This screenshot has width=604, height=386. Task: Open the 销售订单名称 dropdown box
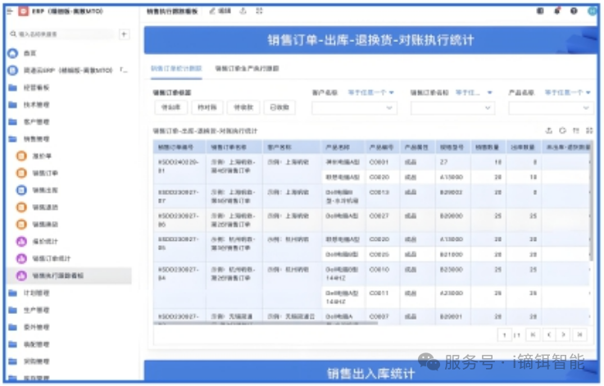[453, 107]
